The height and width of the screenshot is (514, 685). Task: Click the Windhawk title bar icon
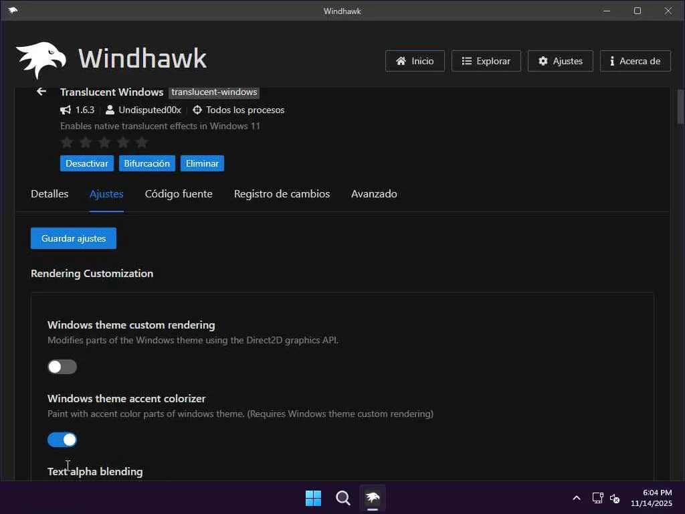13,11
